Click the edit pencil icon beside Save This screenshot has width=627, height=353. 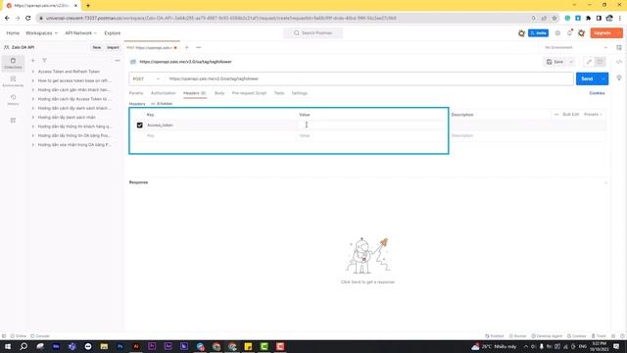tap(589, 62)
